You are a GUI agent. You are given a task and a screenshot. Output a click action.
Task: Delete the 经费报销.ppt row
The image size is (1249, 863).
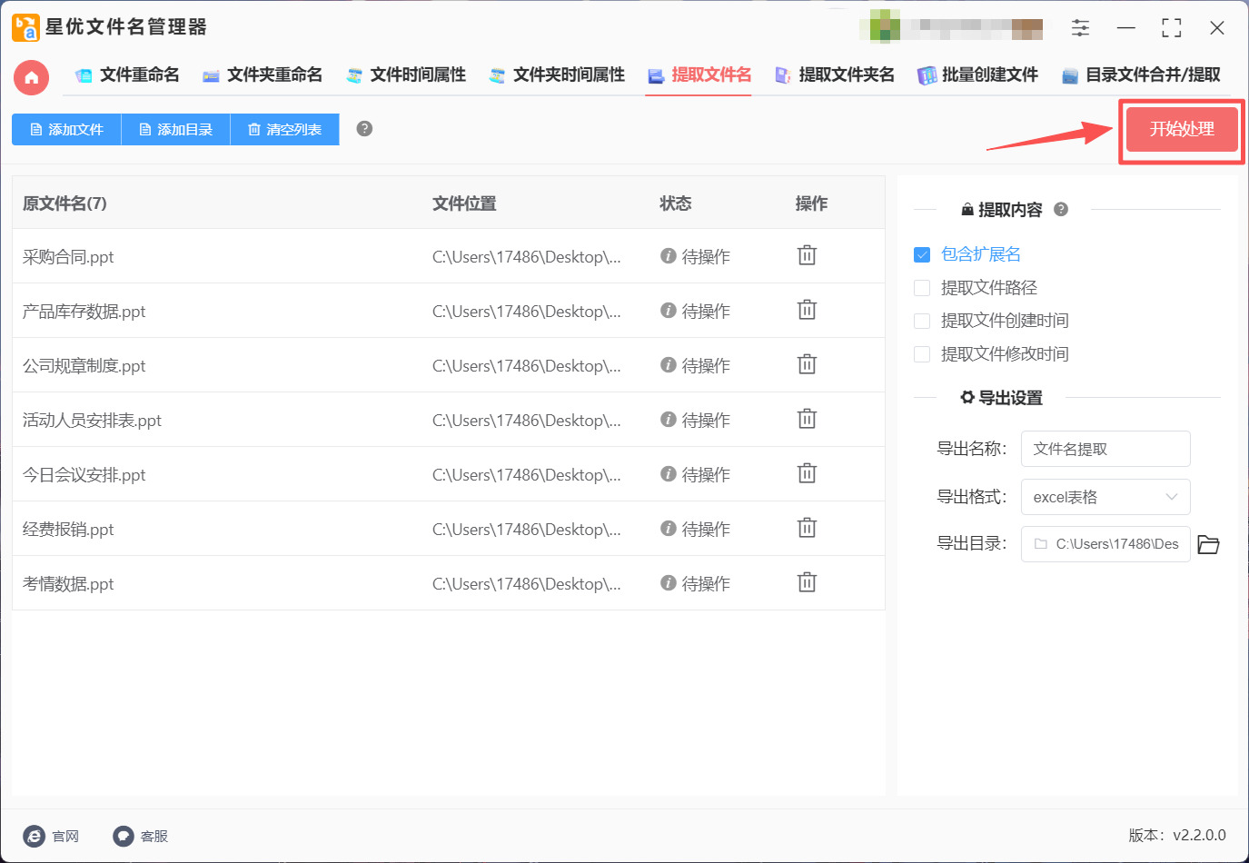[x=807, y=529]
